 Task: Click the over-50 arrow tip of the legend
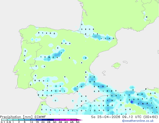coord(79,120)
